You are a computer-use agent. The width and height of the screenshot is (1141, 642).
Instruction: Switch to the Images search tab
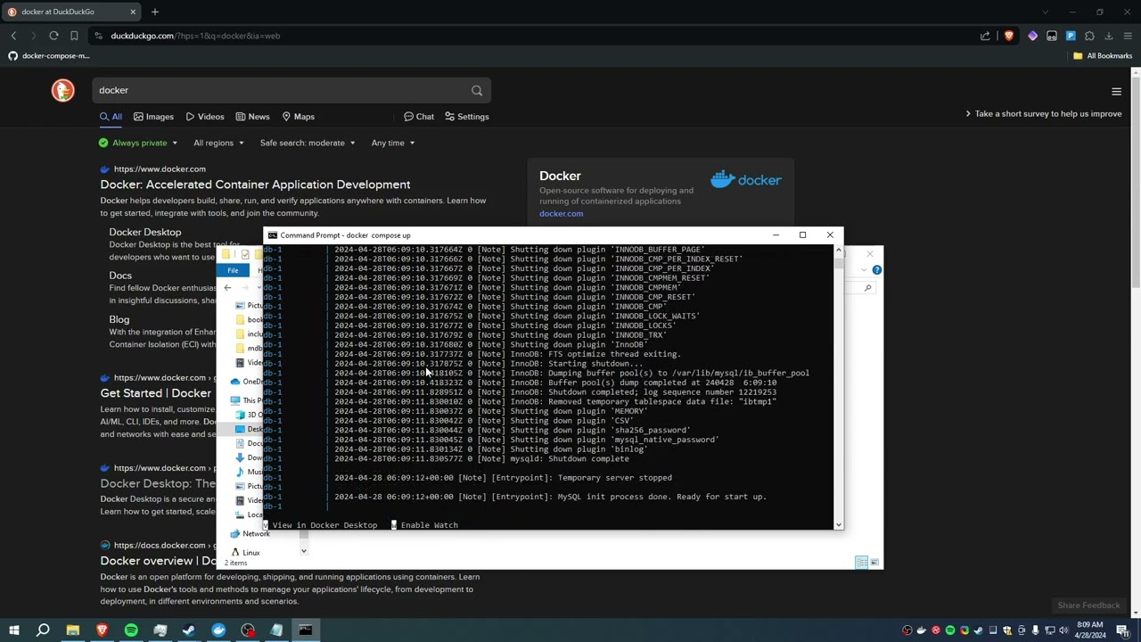tap(153, 117)
